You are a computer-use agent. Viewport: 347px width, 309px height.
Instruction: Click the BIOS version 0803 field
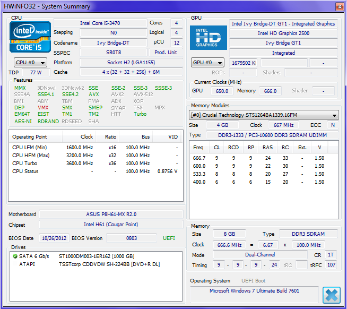pos(132,238)
